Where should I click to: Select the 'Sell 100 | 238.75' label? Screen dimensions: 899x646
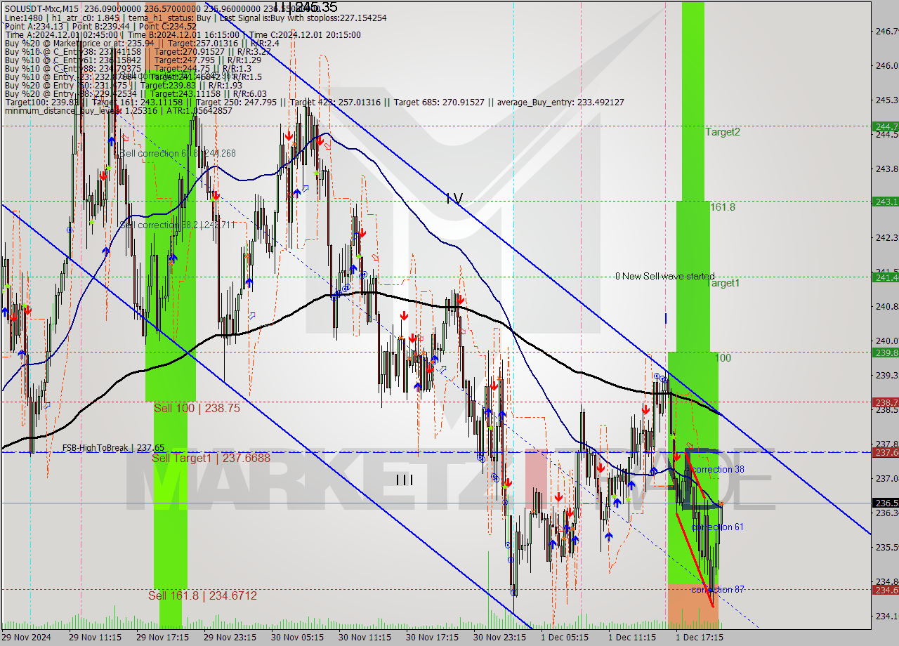pos(197,408)
